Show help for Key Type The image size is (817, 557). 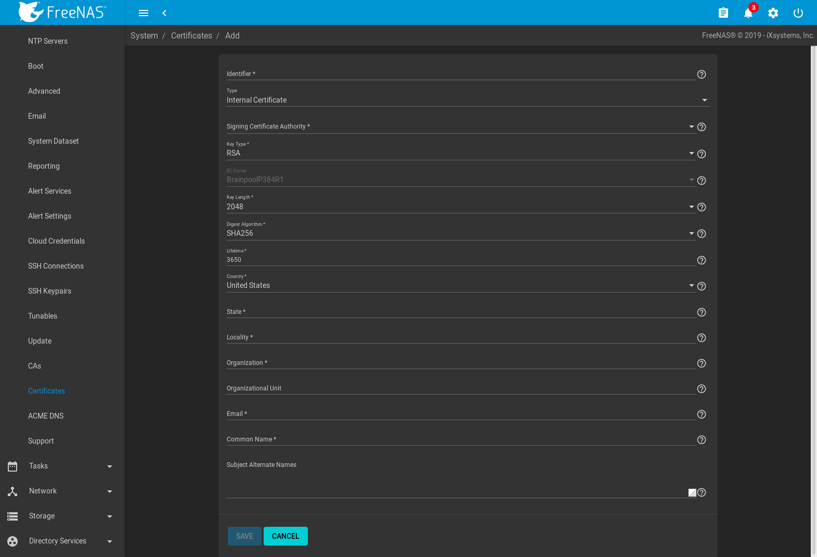click(702, 154)
